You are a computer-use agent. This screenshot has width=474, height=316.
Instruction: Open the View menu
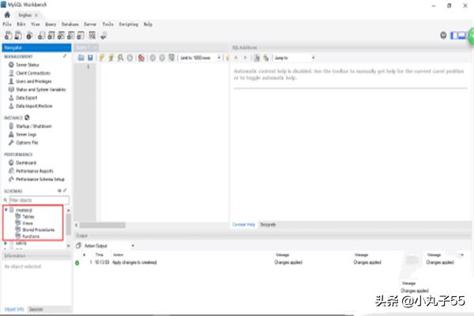[36, 24]
